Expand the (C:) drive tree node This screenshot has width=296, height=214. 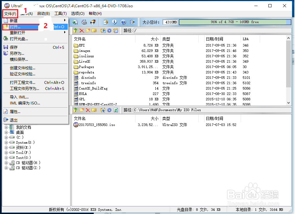6,137
